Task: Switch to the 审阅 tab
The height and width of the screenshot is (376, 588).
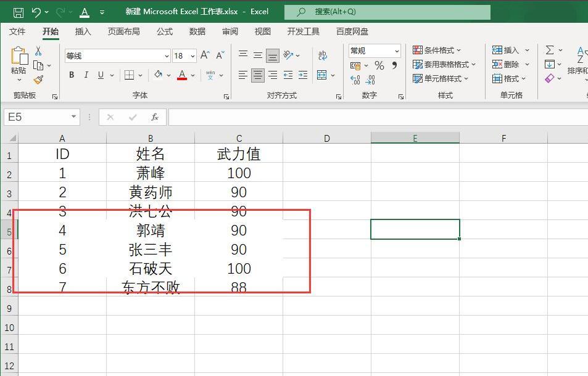Action: click(230, 31)
